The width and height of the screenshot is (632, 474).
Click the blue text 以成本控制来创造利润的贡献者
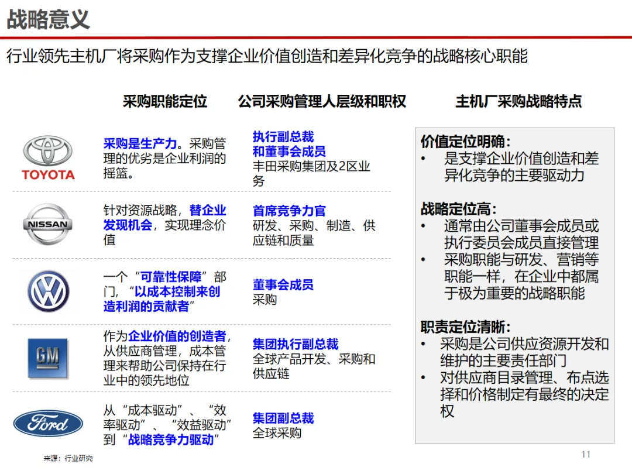pyautogui.click(x=162, y=299)
